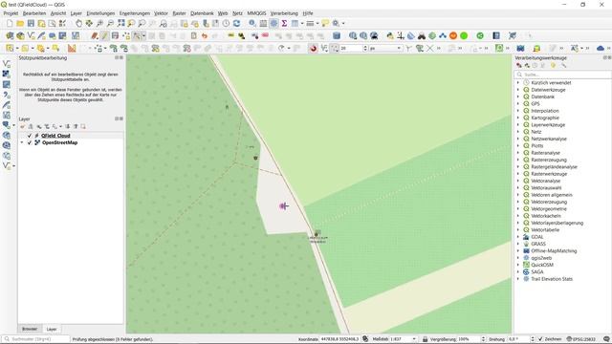Click the processing toolbox search field
Image resolution: width=612 pixels, height=344 pixels.
click(x=563, y=75)
